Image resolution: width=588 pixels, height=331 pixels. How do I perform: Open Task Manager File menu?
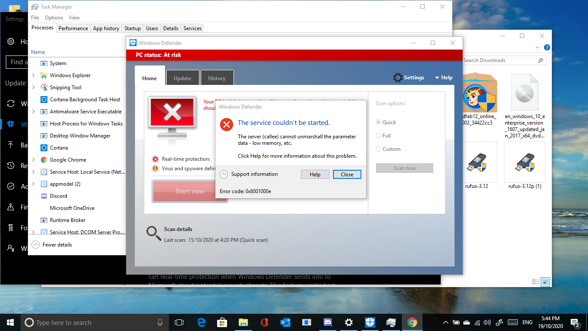[x=35, y=18]
